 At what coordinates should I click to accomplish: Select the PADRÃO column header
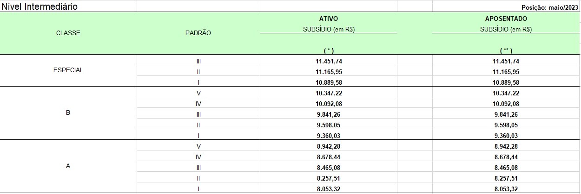tap(198, 33)
